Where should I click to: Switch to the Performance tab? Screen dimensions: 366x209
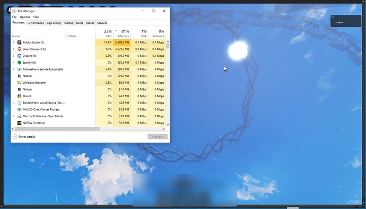36,23
